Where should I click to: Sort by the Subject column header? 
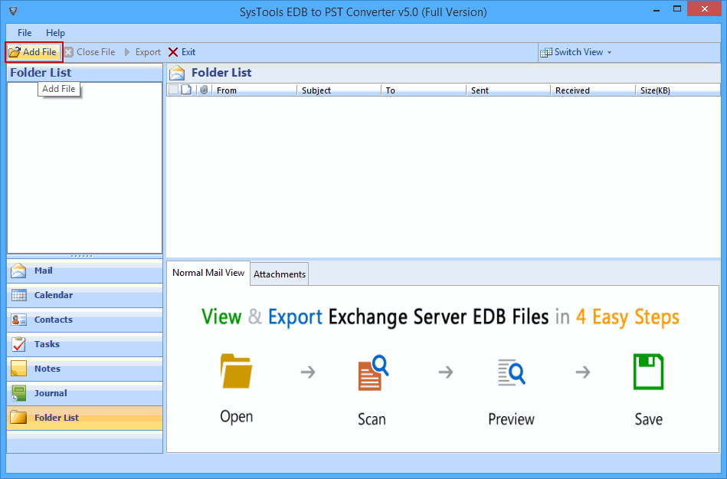(339, 90)
